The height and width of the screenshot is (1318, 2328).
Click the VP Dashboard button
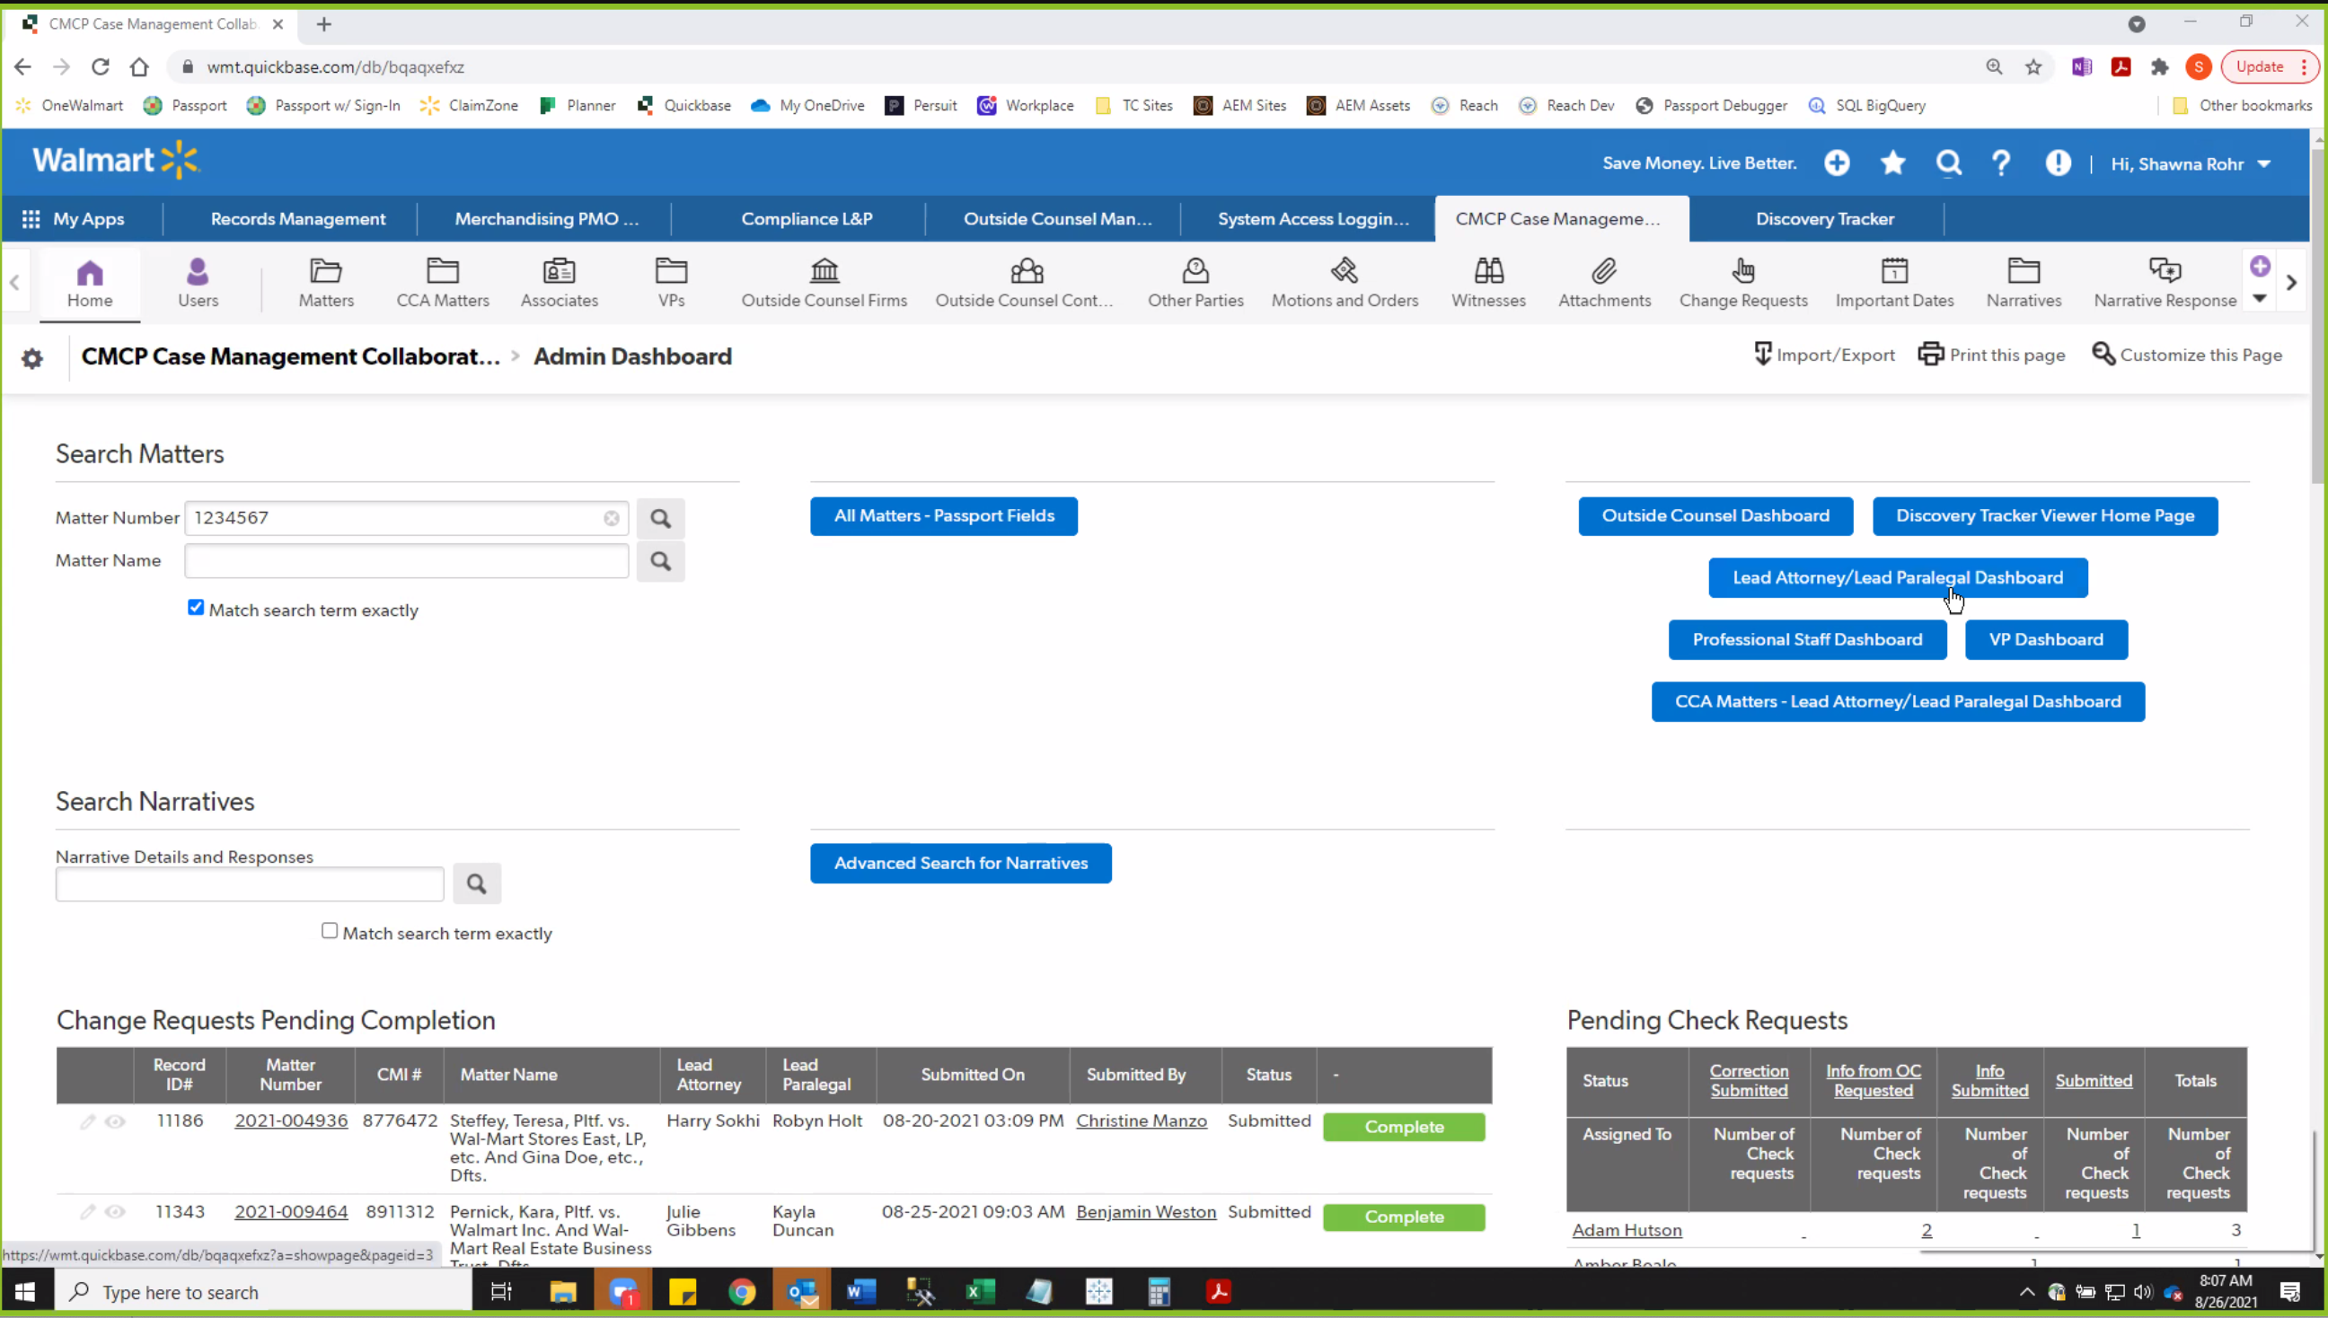click(2045, 640)
